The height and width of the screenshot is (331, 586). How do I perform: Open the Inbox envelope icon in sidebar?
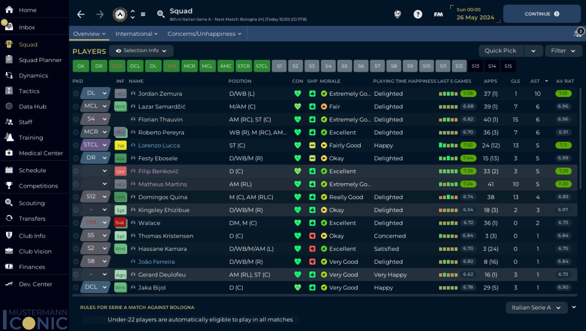coord(9,27)
